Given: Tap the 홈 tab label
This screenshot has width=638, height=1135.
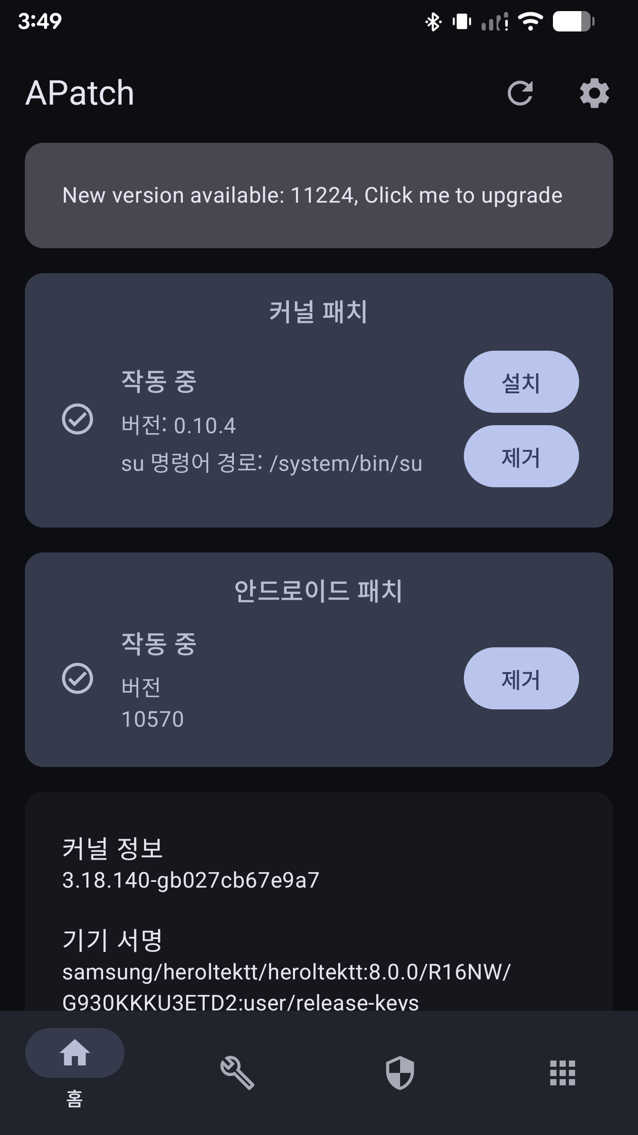Looking at the screenshot, I should pyautogui.click(x=74, y=1099).
